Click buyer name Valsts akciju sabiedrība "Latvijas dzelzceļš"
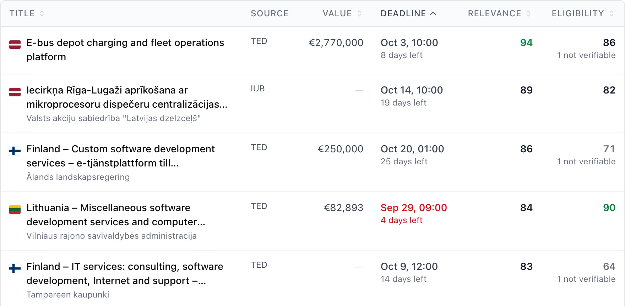The image size is (625, 306). [x=114, y=118]
